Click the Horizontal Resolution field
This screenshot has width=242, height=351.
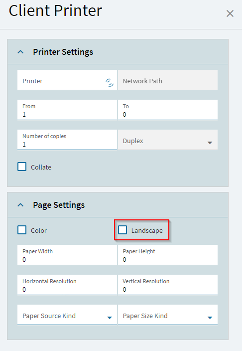click(x=67, y=285)
